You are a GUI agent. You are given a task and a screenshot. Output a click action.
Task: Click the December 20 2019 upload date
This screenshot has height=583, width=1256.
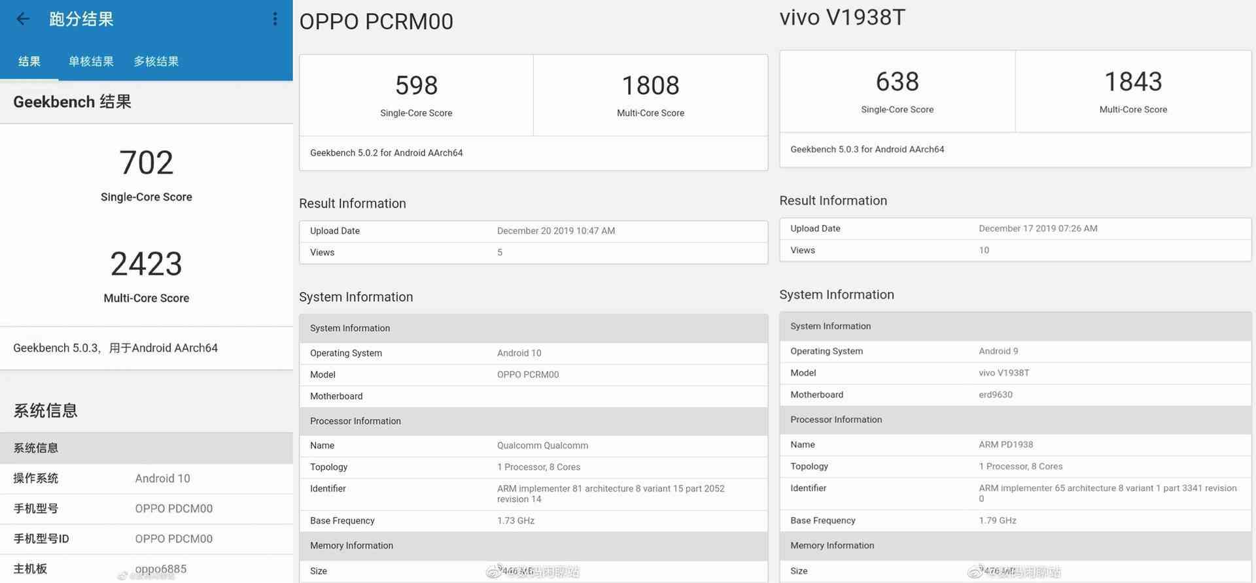click(x=556, y=231)
